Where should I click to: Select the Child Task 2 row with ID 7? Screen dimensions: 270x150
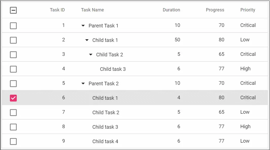[106, 112]
